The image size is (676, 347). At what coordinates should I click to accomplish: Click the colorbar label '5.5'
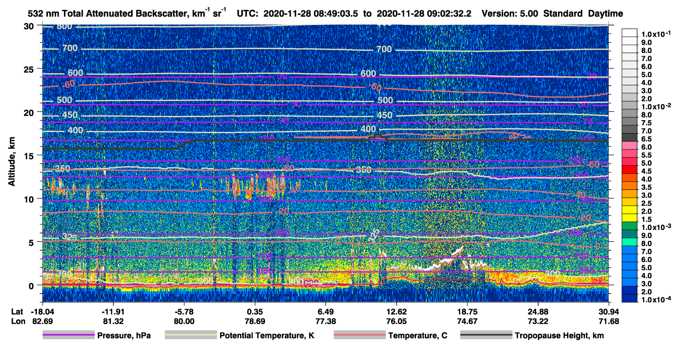pyautogui.click(x=647, y=155)
